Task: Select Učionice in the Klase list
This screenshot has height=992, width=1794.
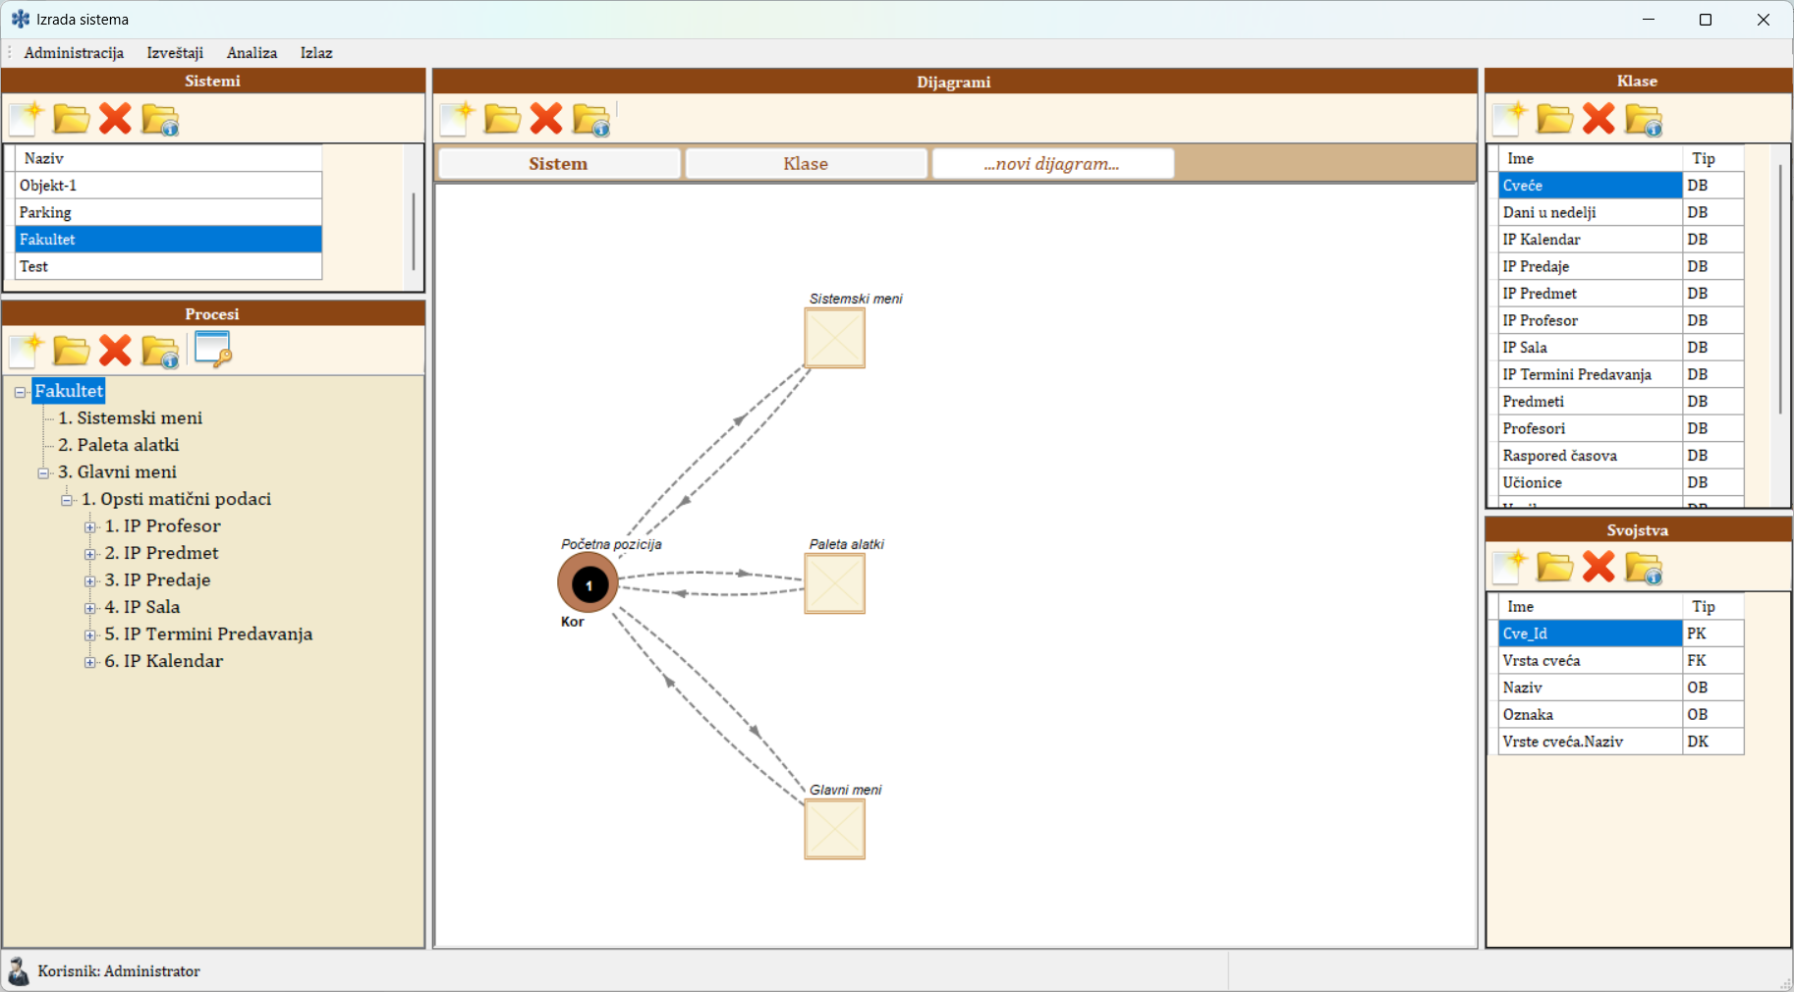Action: click(x=1621, y=482)
